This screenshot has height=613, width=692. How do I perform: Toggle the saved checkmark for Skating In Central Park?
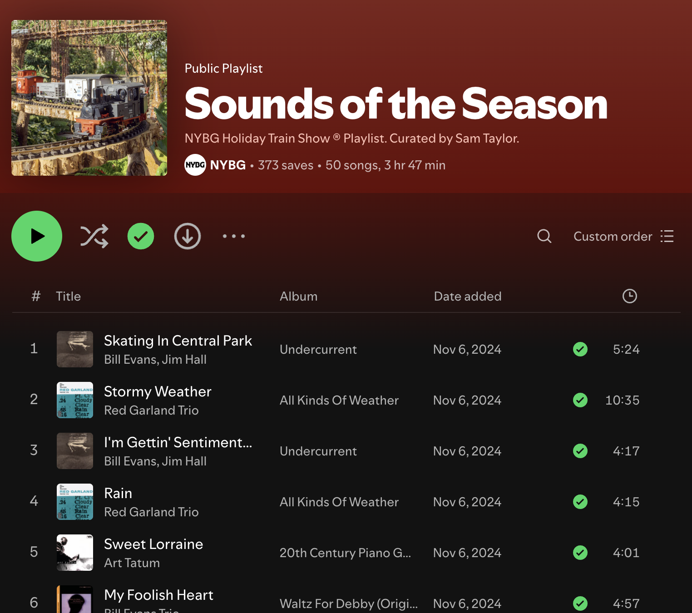tap(580, 349)
